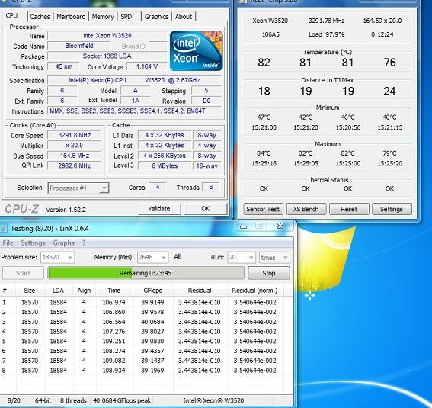Switch to the Graphics tab in CPU-Z
The image size is (432, 408).
(156, 17)
